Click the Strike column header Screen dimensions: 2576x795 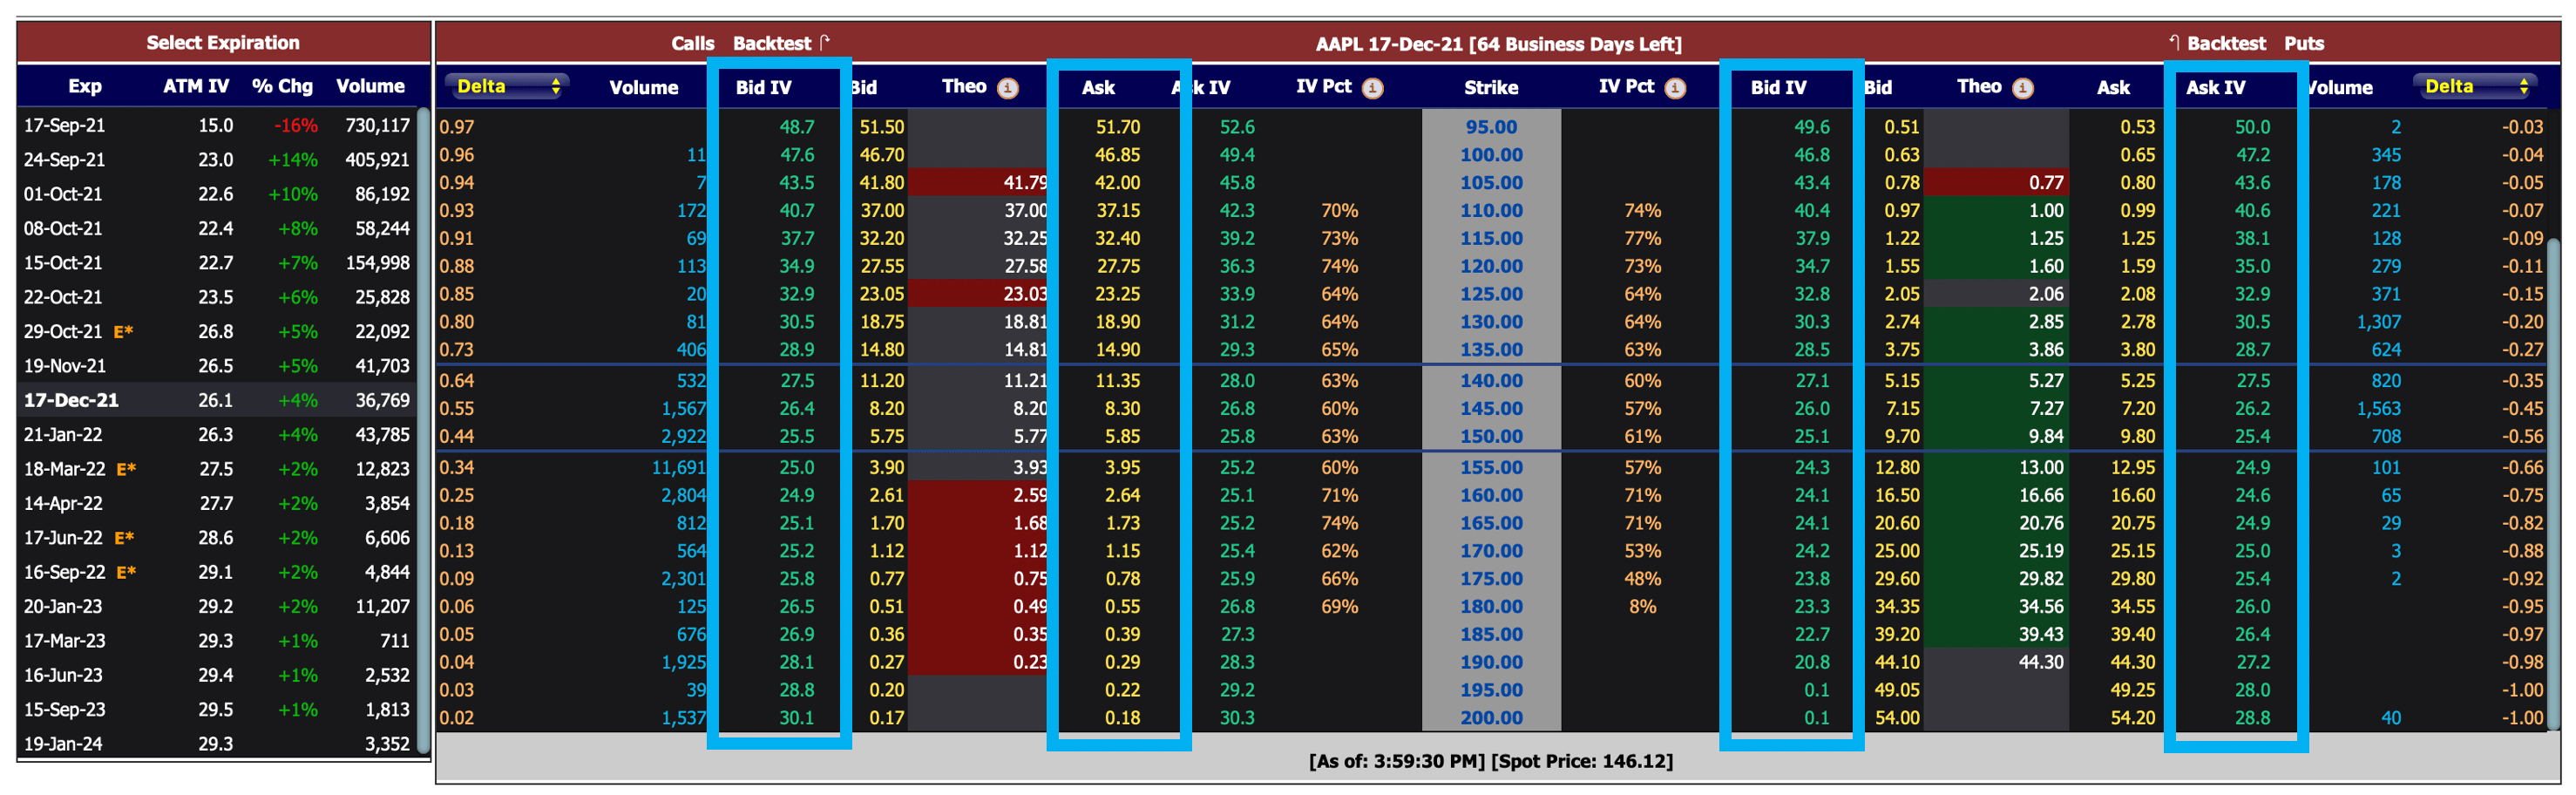point(1490,87)
